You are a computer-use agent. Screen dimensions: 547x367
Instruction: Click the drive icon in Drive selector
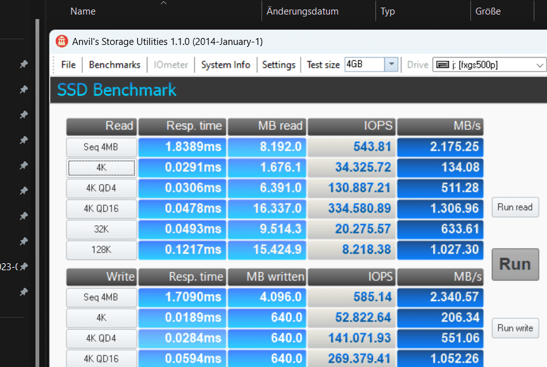click(x=443, y=65)
